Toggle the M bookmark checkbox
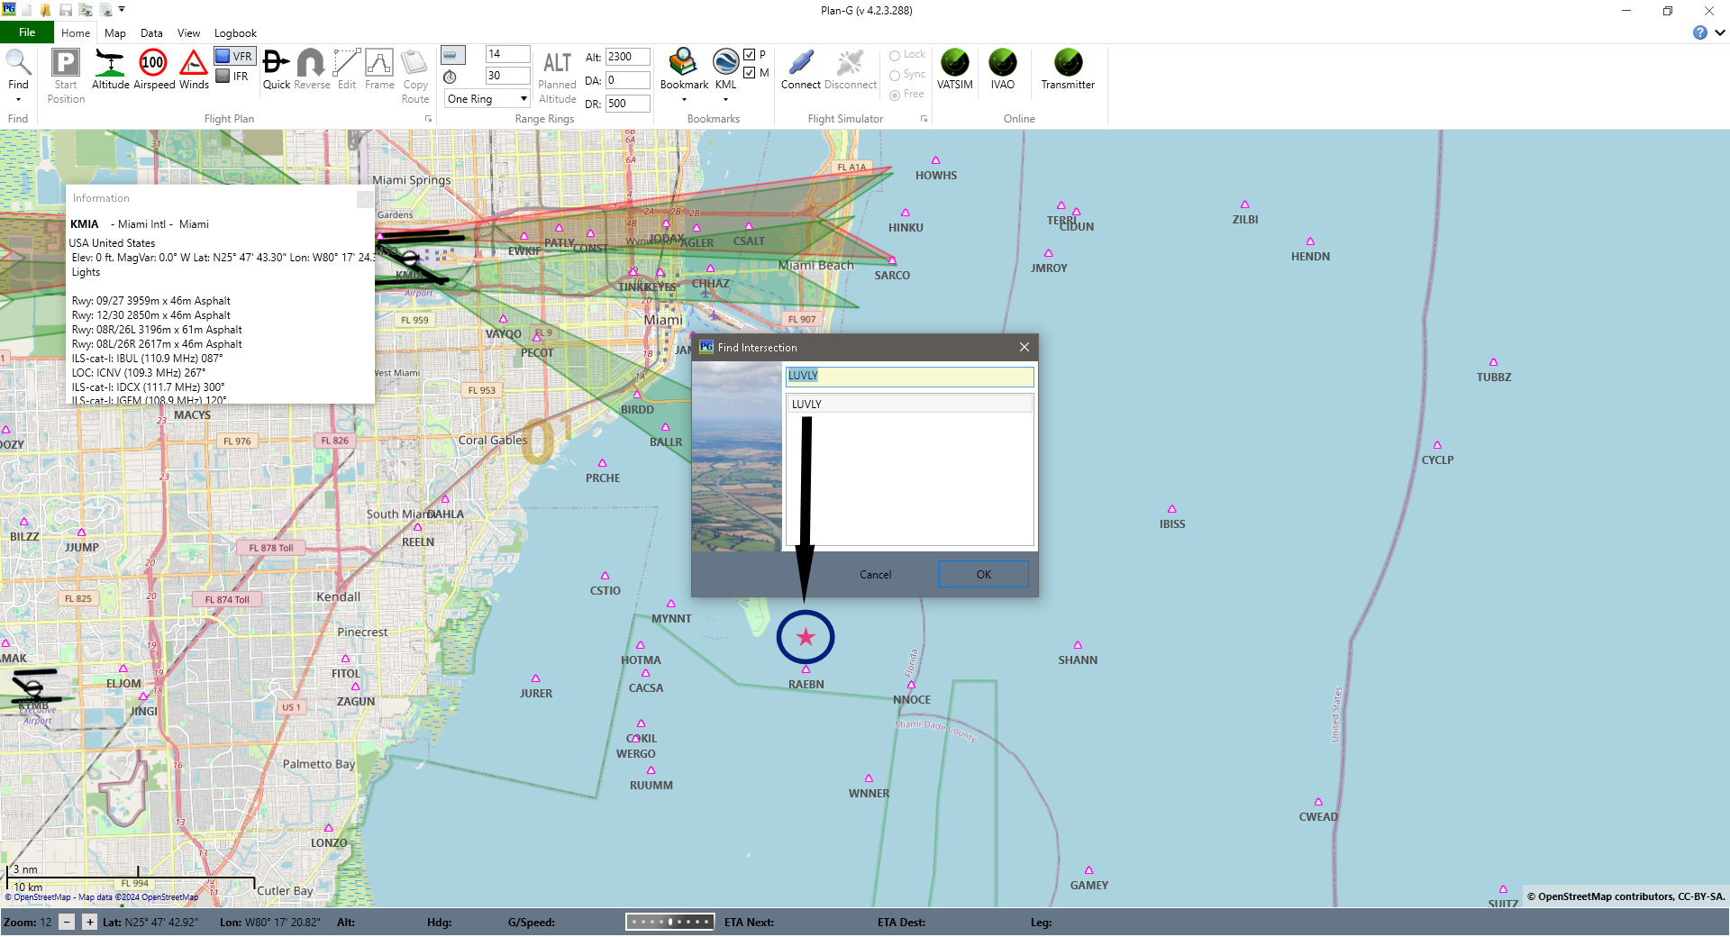Image resolution: width=1730 pixels, height=937 pixels. click(749, 73)
